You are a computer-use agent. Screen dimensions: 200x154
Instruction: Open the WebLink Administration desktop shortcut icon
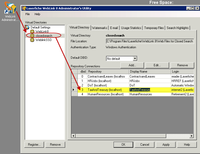click(10, 8)
